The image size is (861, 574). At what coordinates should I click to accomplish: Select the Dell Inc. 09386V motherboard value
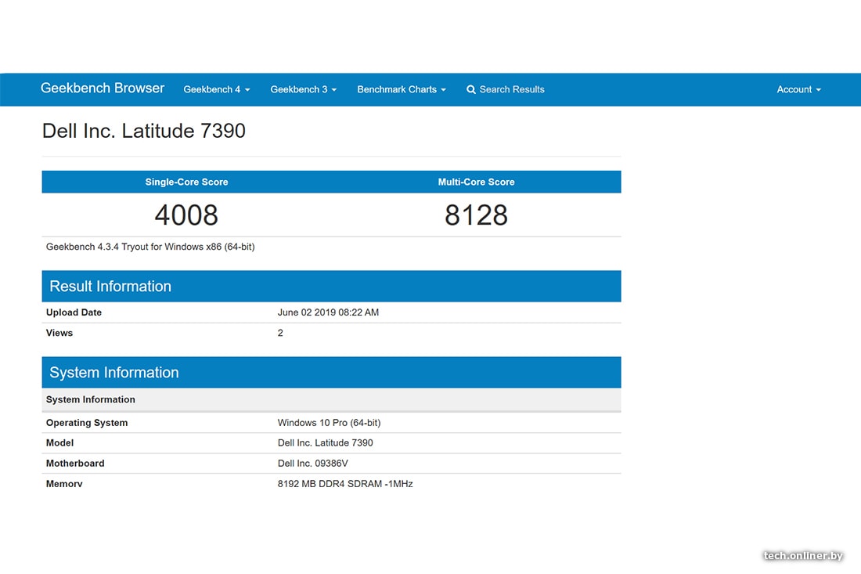(x=312, y=463)
